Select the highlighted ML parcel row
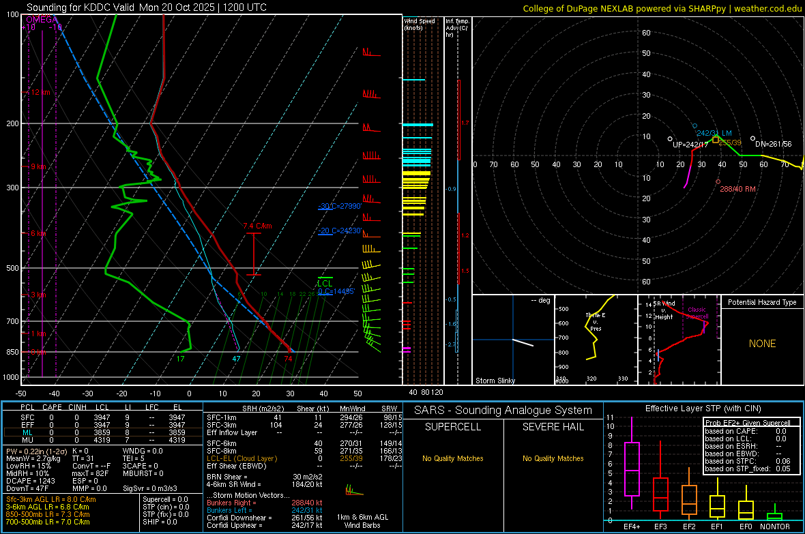 pyautogui.click(x=103, y=432)
